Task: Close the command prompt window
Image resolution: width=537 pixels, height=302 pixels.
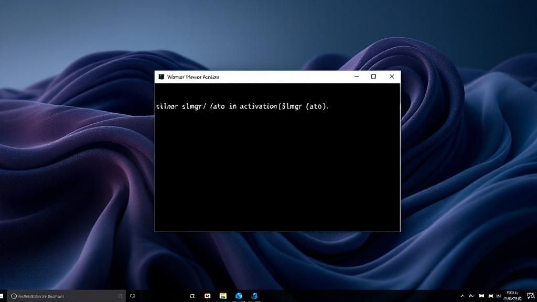Action: (392, 77)
